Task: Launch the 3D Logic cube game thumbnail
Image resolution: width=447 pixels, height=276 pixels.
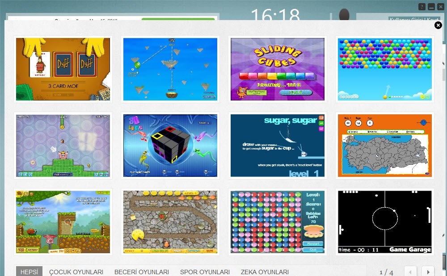Action: (x=170, y=146)
